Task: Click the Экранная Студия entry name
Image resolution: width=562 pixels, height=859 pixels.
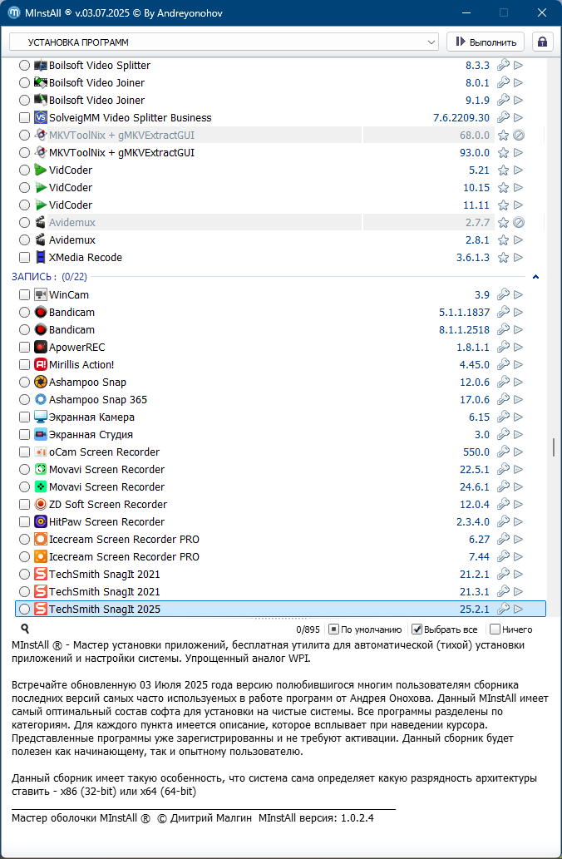Action: tap(91, 434)
